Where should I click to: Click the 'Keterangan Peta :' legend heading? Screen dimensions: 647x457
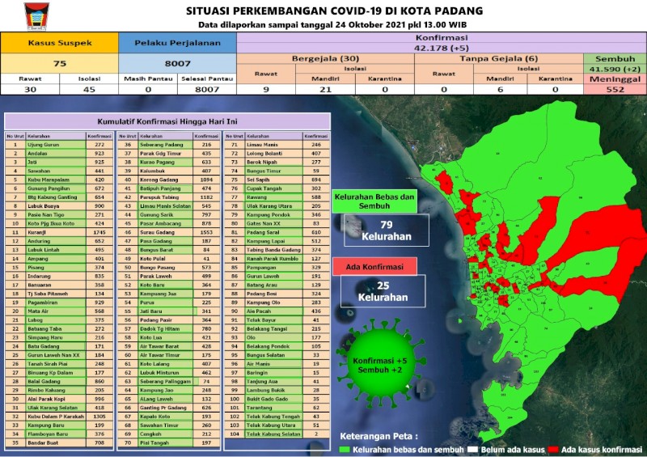[x=378, y=436]
